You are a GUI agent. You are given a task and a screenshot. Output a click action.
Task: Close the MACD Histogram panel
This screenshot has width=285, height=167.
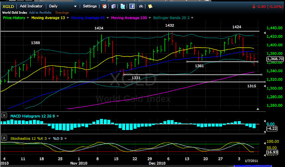pyautogui.click(x=4, y=115)
